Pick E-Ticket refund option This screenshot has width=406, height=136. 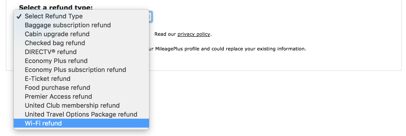click(48, 79)
